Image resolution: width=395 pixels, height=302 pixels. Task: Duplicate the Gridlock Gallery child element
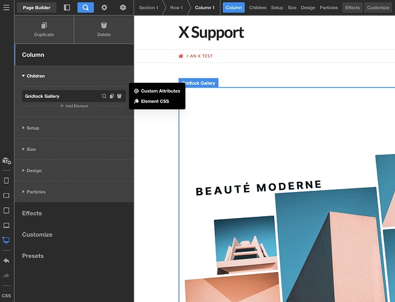pyautogui.click(x=112, y=96)
